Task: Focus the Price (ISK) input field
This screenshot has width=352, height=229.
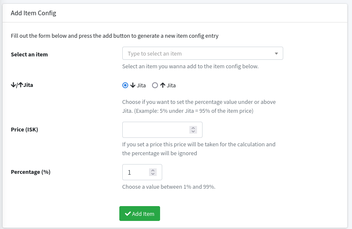Action: click(x=155, y=130)
